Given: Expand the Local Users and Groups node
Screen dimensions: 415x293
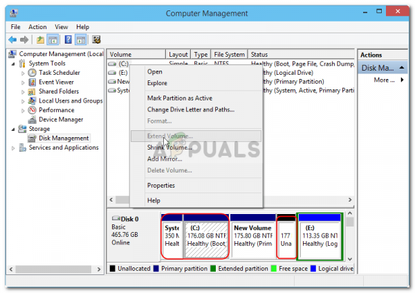Looking at the screenshot, I should pos(23,101).
